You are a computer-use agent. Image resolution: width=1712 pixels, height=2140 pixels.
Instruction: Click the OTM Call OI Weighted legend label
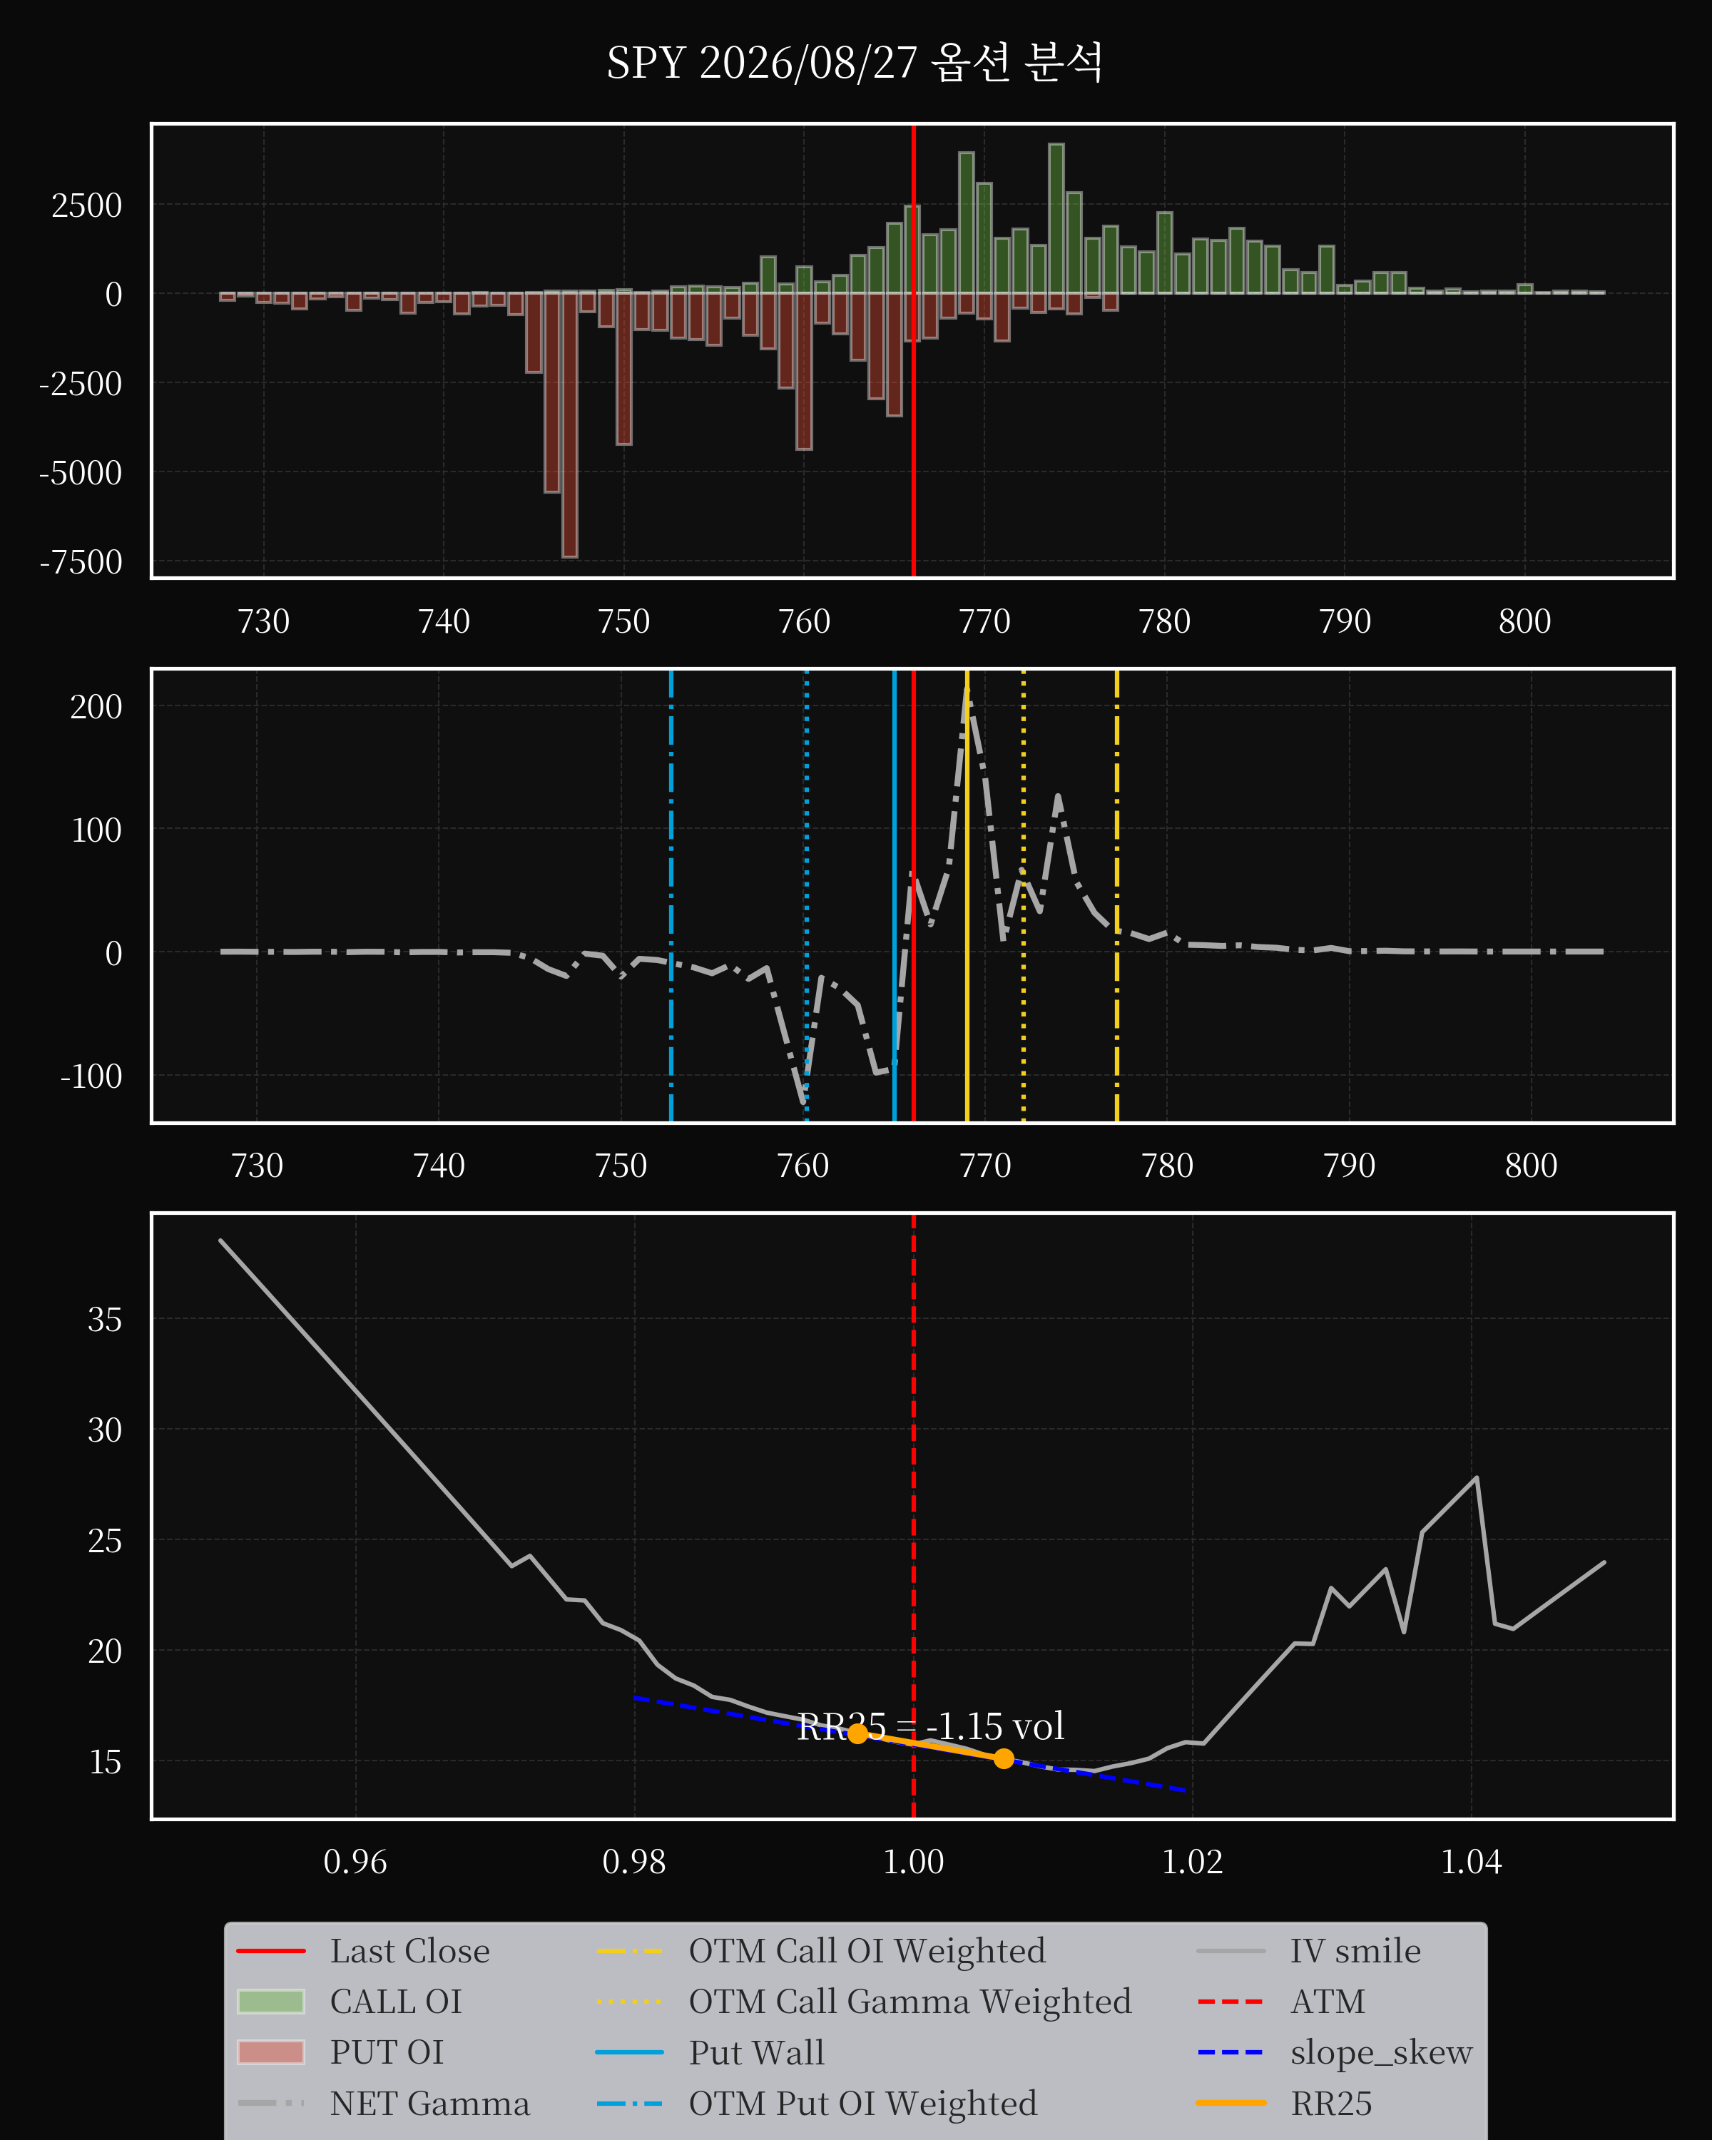[x=867, y=1952]
